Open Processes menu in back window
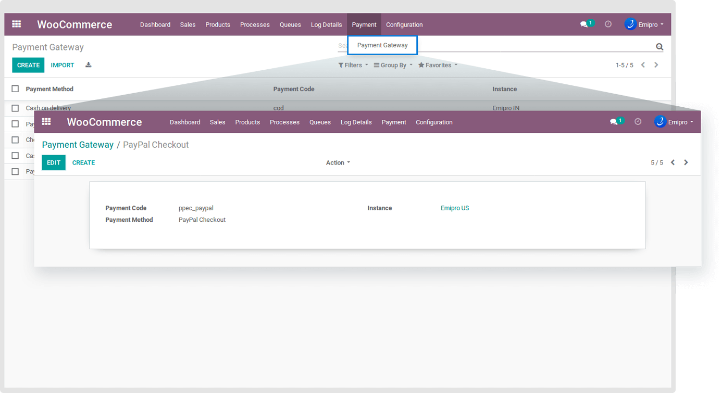This screenshot has height=393, width=721. (255, 24)
